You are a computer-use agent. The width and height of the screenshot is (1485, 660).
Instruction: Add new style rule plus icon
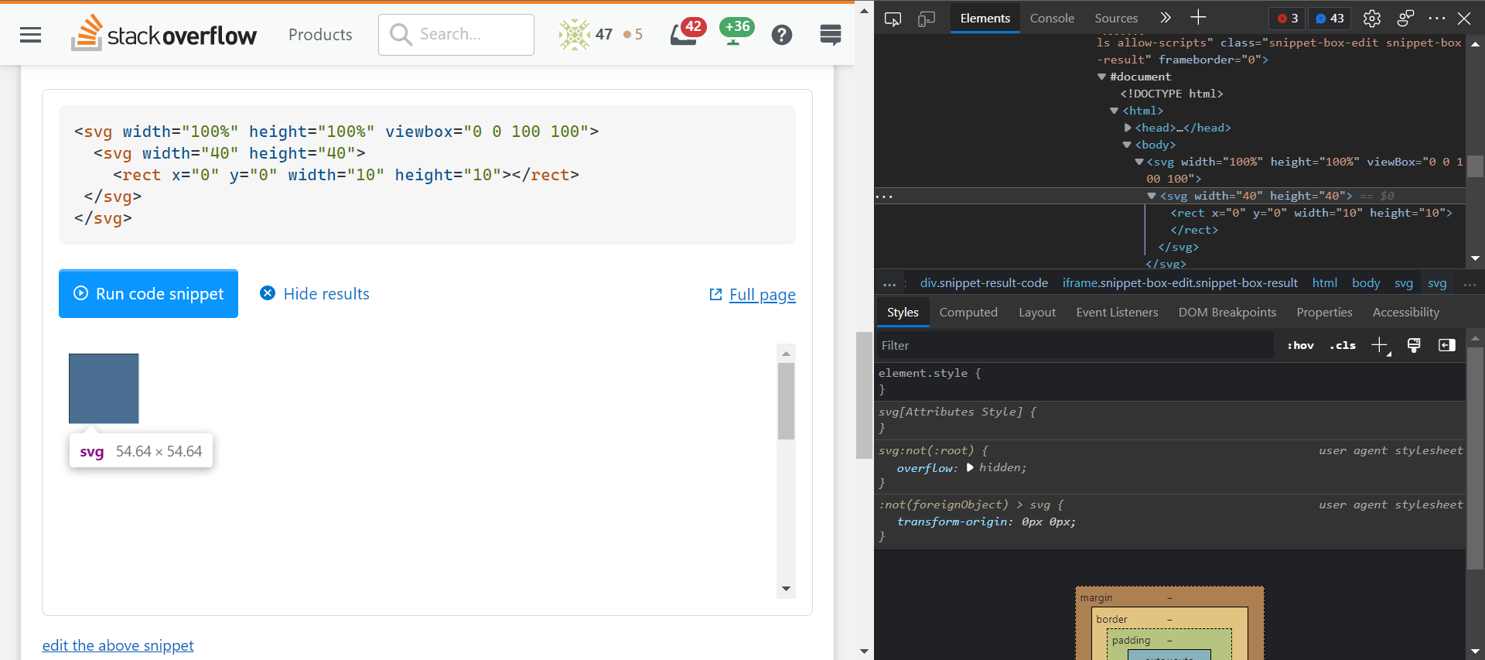[1380, 346]
